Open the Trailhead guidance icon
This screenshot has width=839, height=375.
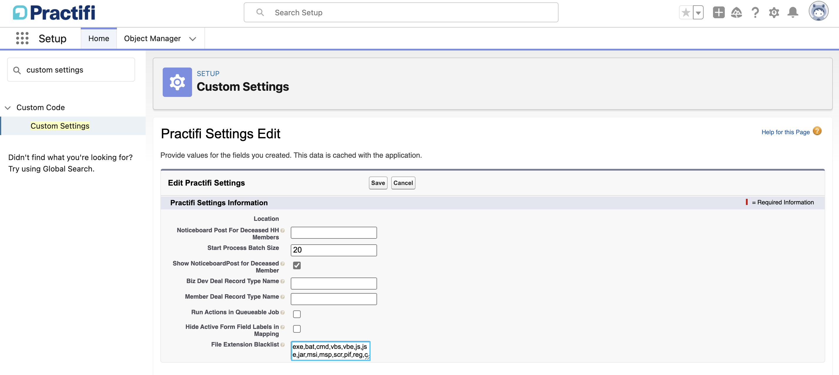[x=737, y=13]
